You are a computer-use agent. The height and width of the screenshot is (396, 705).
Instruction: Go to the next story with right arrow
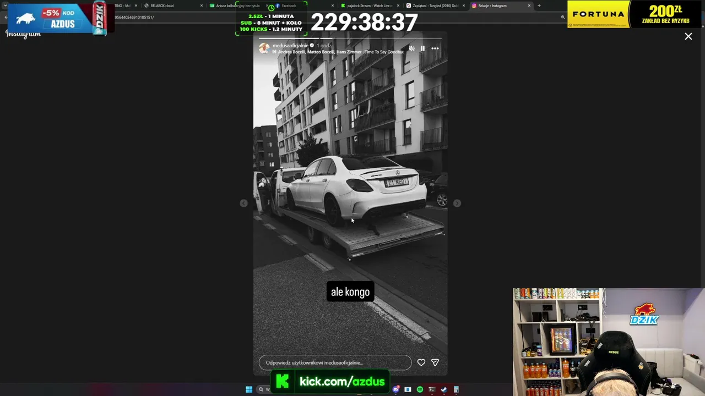[457, 204]
